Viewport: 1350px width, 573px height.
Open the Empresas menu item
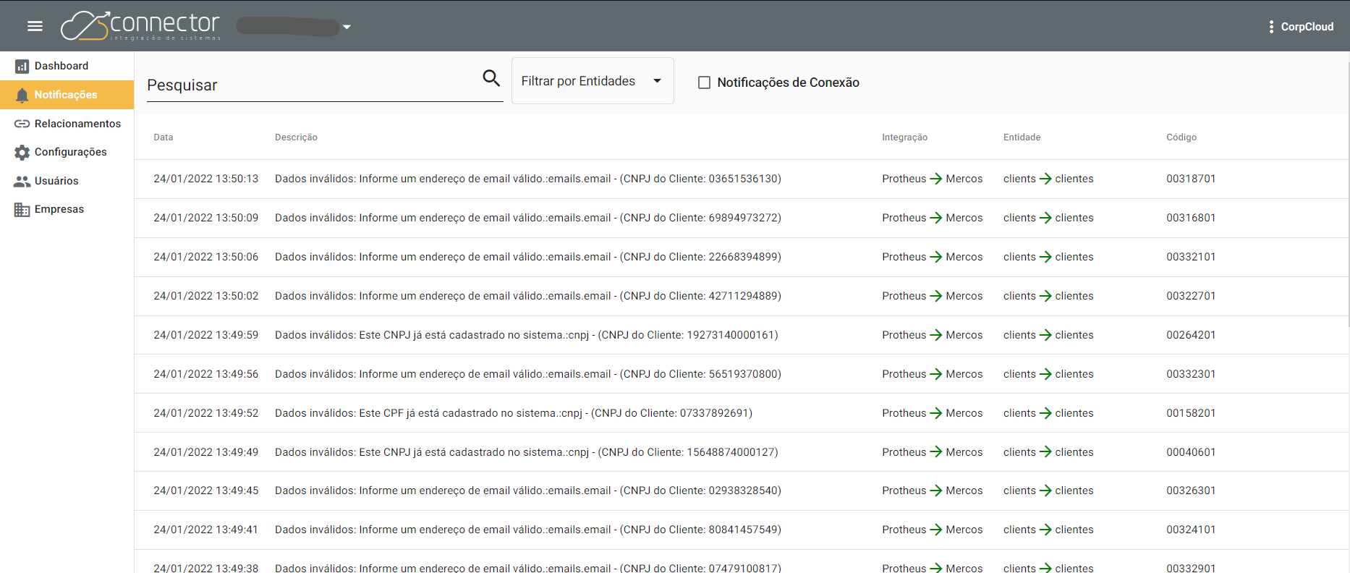click(x=67, y=209)
